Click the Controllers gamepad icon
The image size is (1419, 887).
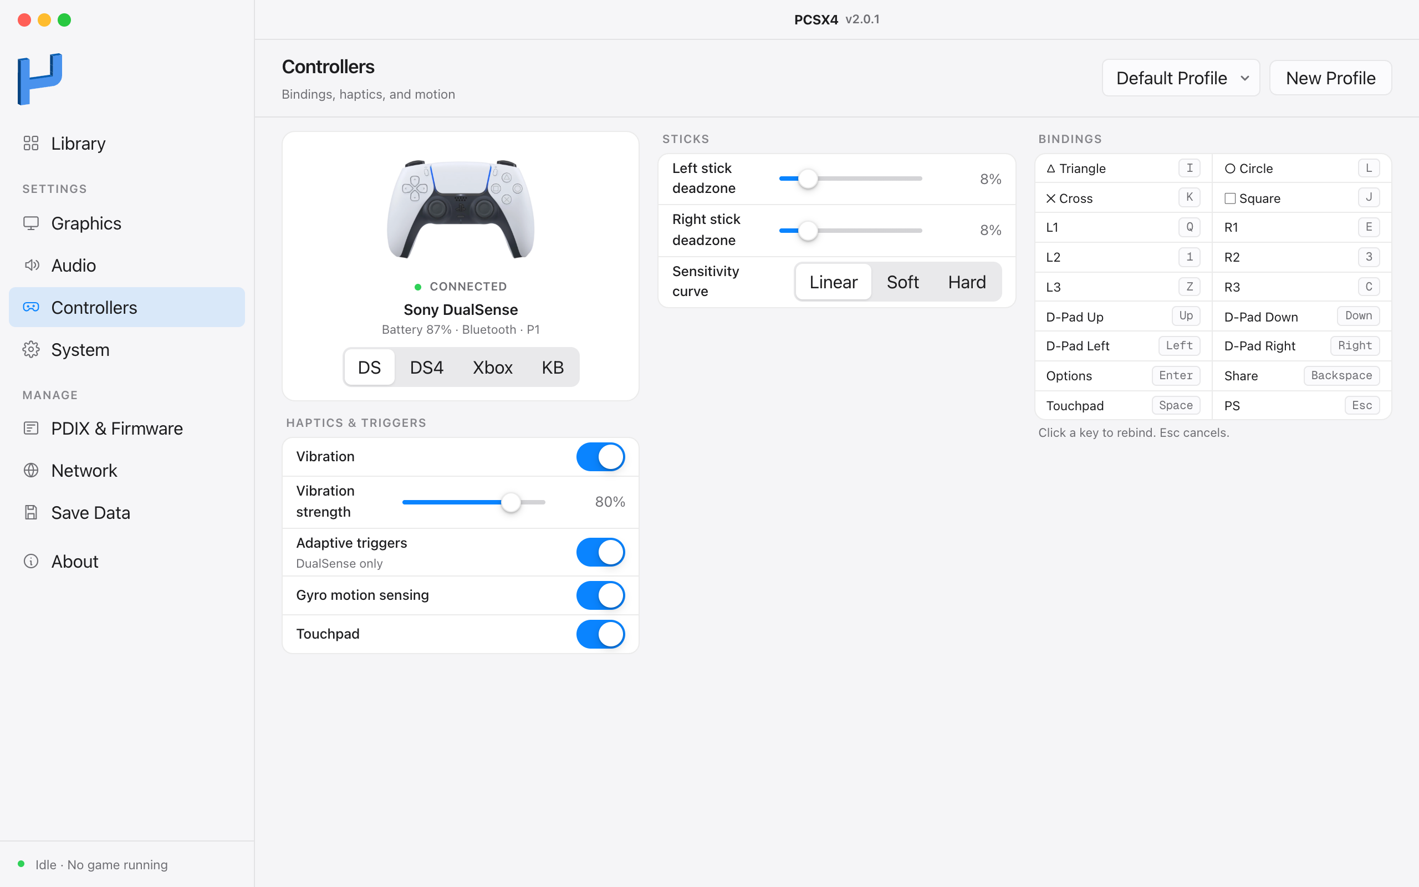click(31, 307)
